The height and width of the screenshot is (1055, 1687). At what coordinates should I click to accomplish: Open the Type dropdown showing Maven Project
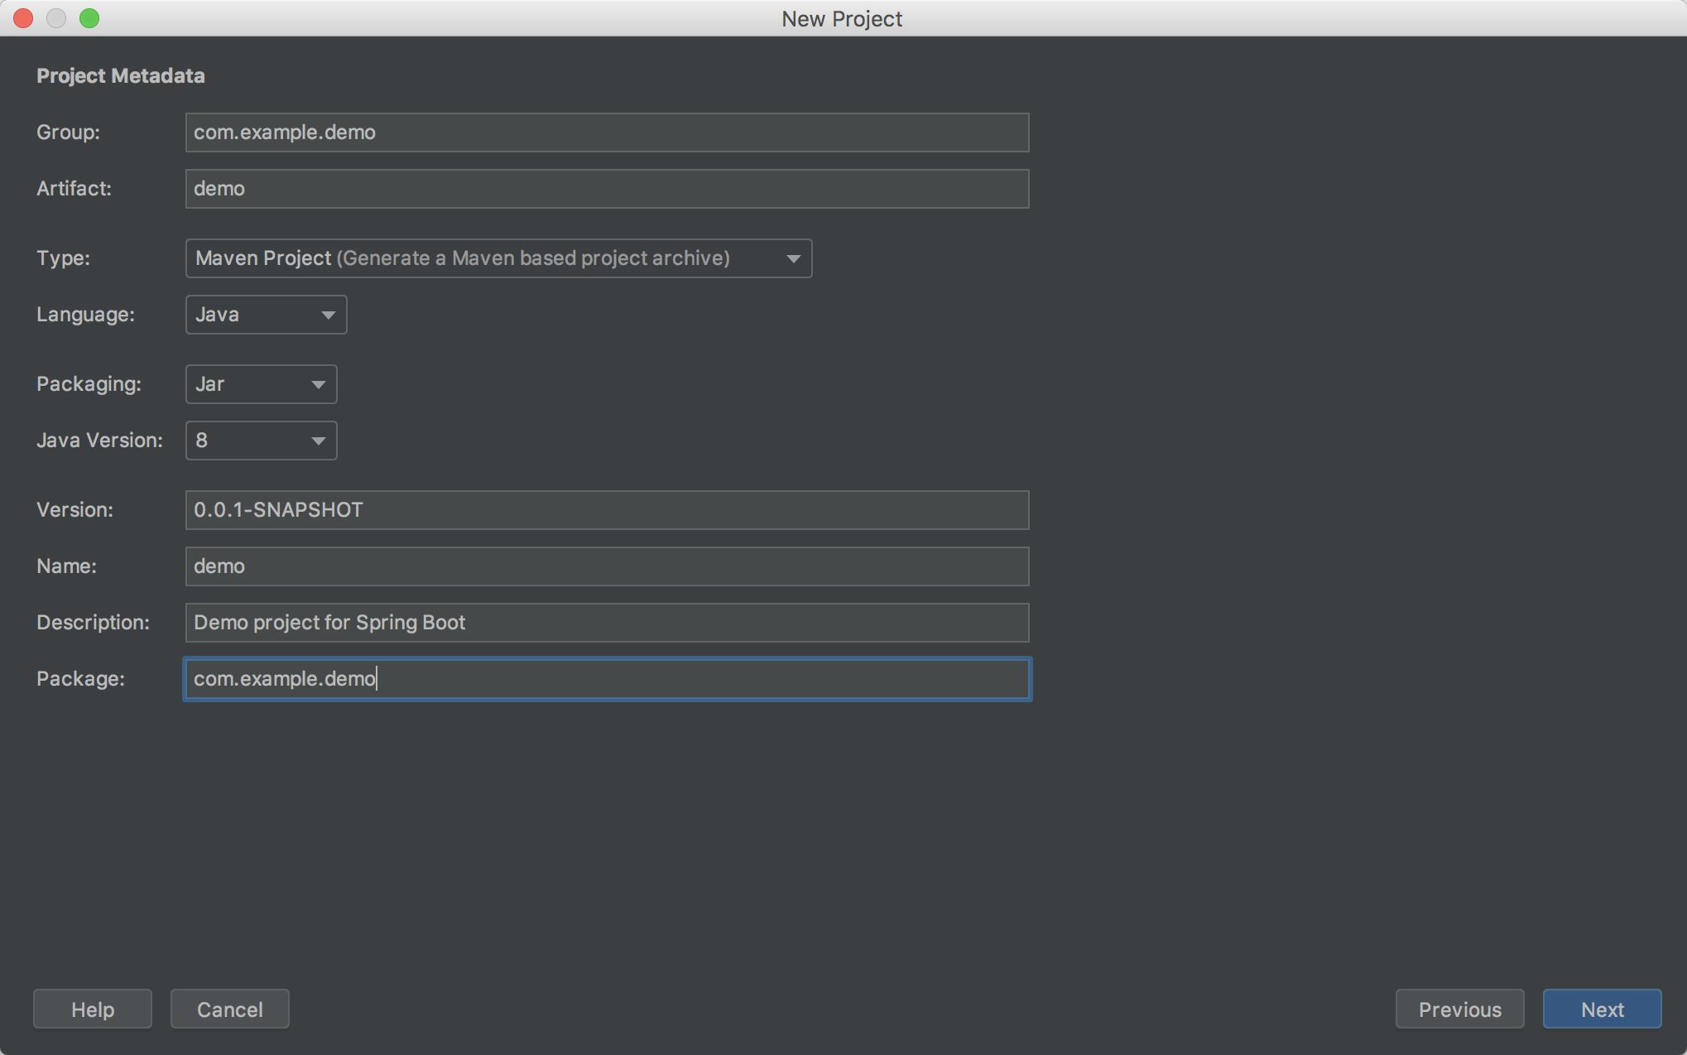pyautogui.click(x=498, y=258)
